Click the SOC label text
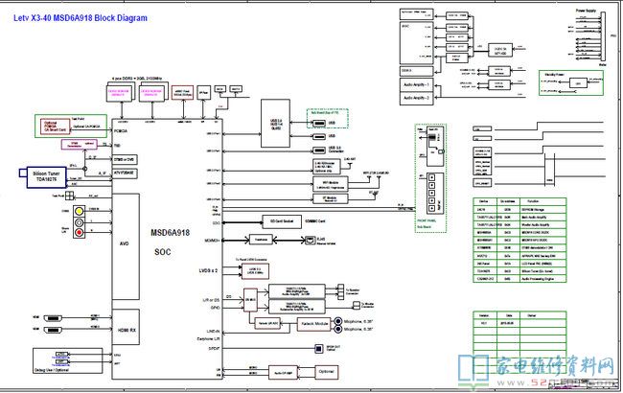The image size is (623, 393). [x=163, y=252]
